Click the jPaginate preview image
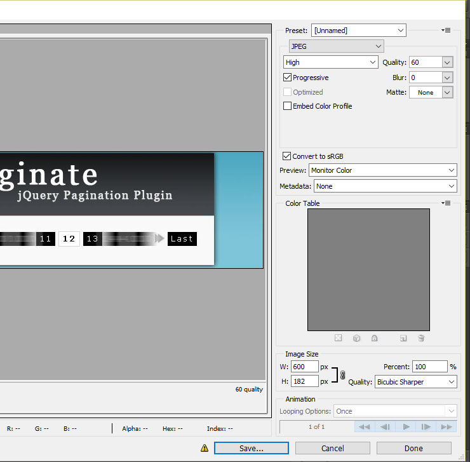 131,210
